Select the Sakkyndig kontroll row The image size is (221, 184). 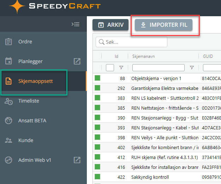pyautogui.click(x=157, y=177)
